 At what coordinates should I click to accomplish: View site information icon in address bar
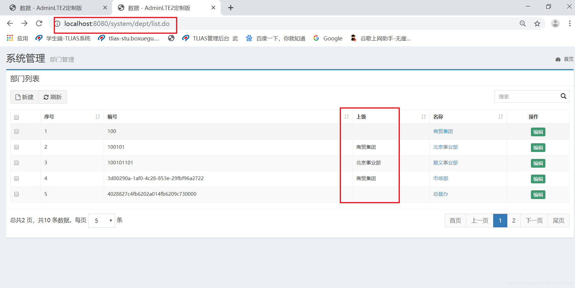(x=57, y=24)
